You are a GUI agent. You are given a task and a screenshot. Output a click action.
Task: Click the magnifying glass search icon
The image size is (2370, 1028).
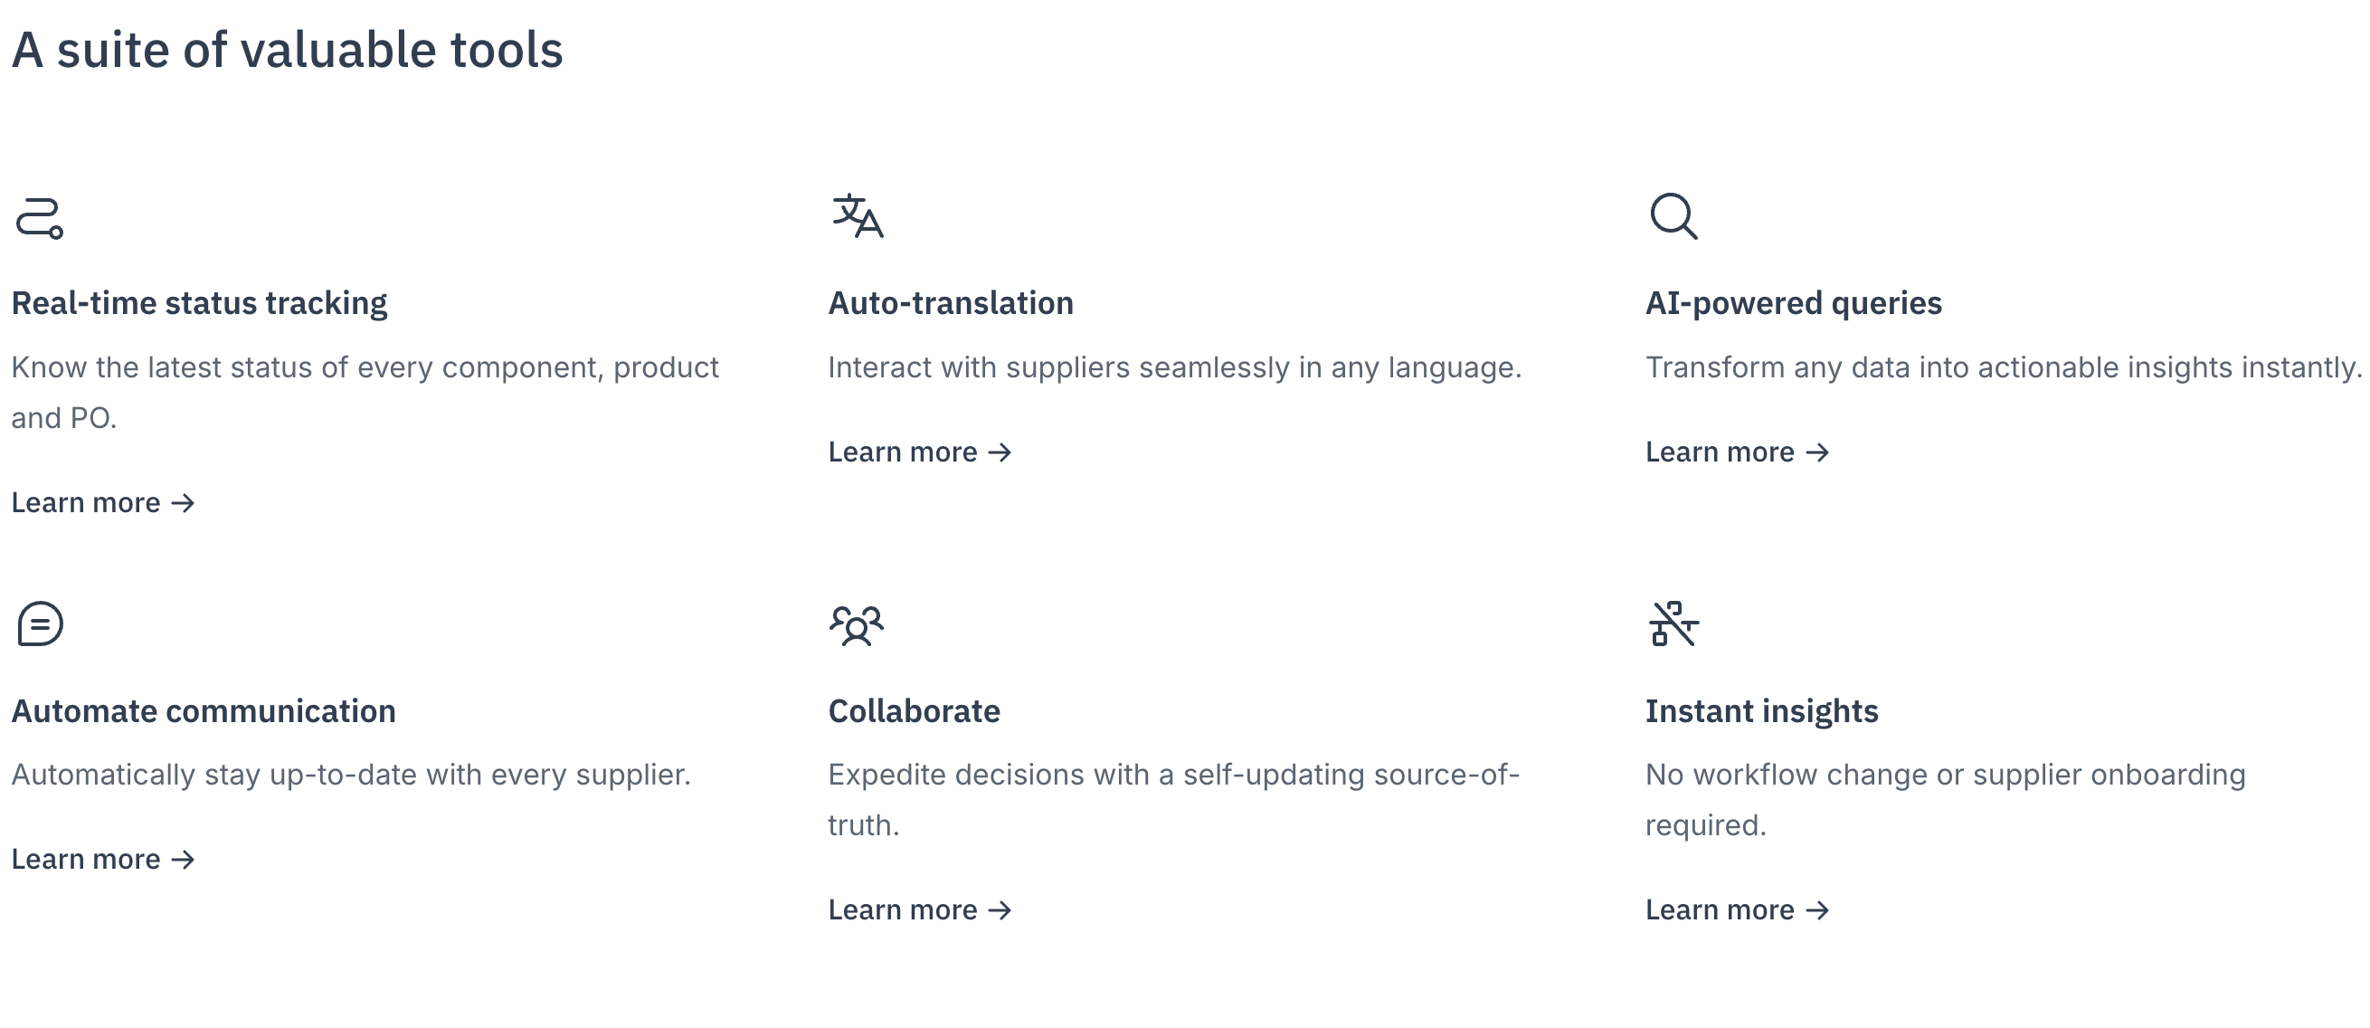point(1673,216)
